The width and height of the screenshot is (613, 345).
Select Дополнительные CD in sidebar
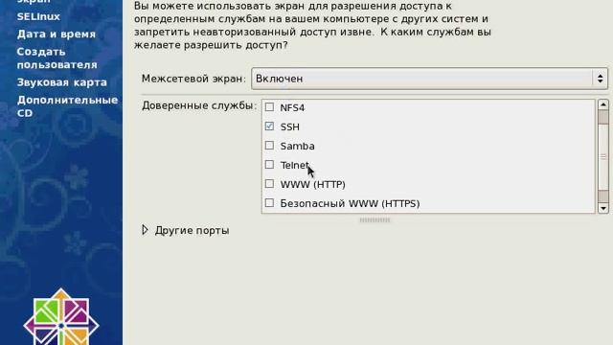67,106
